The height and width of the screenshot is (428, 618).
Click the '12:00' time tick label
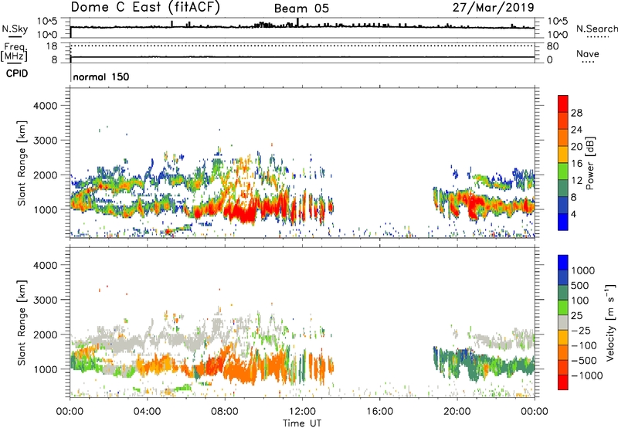[x=302, y=412]
